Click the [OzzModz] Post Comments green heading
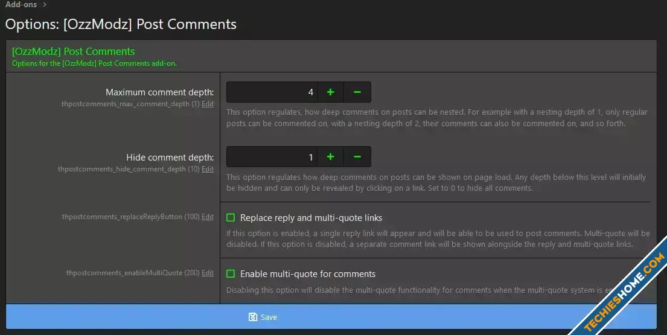Viewport: 667px width, 335px height. (x=73, y=51)
